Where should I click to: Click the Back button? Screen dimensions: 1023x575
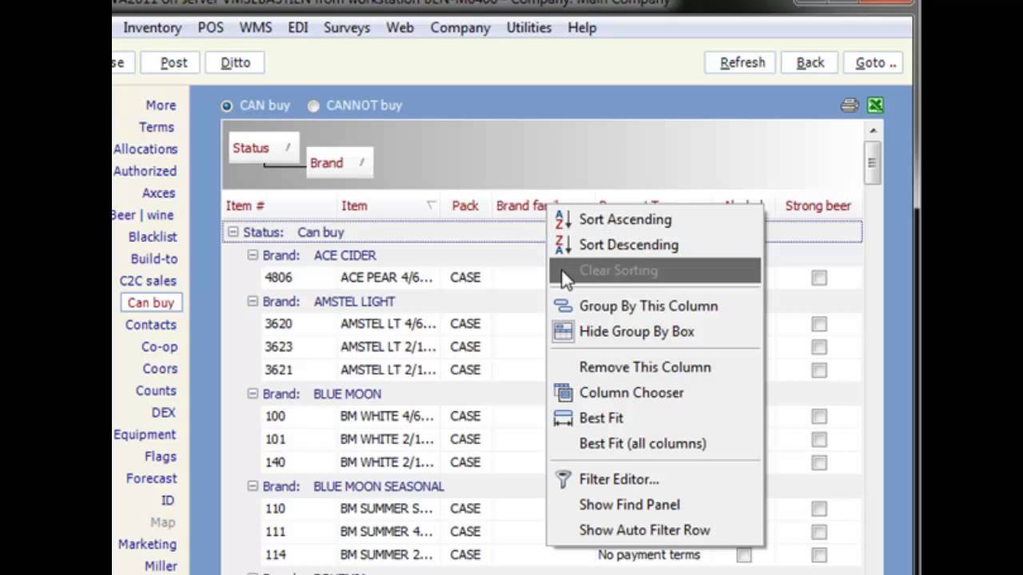[810, 62]
